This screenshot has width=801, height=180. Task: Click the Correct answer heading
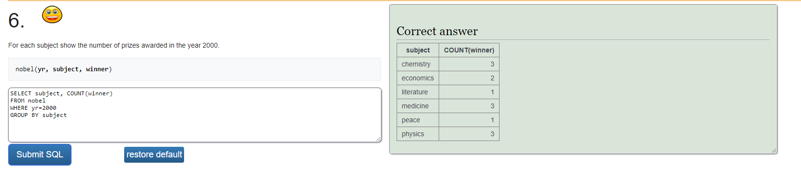point(437,31)
